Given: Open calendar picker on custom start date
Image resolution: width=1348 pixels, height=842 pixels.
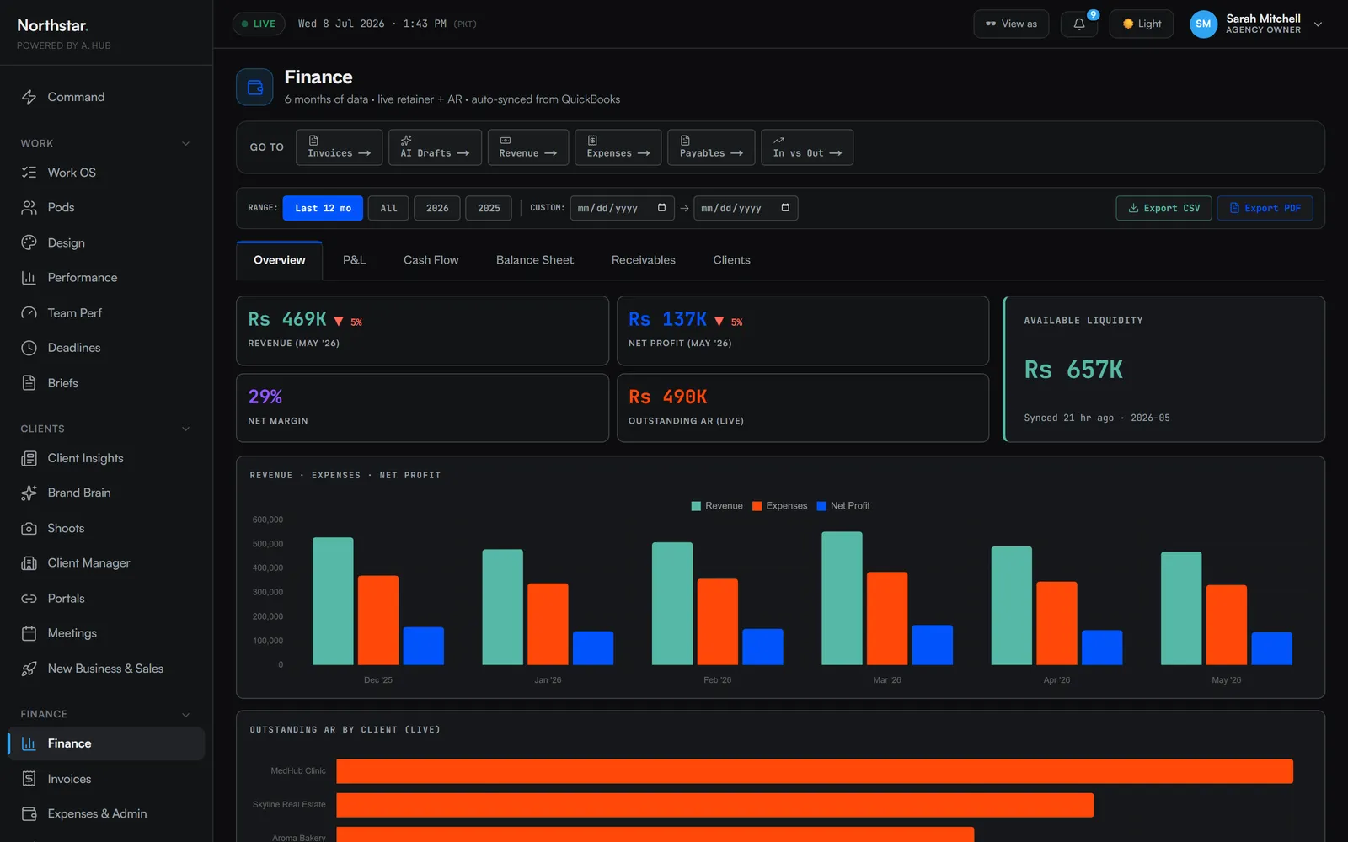Looking at the screenshot, I should 661,208.
